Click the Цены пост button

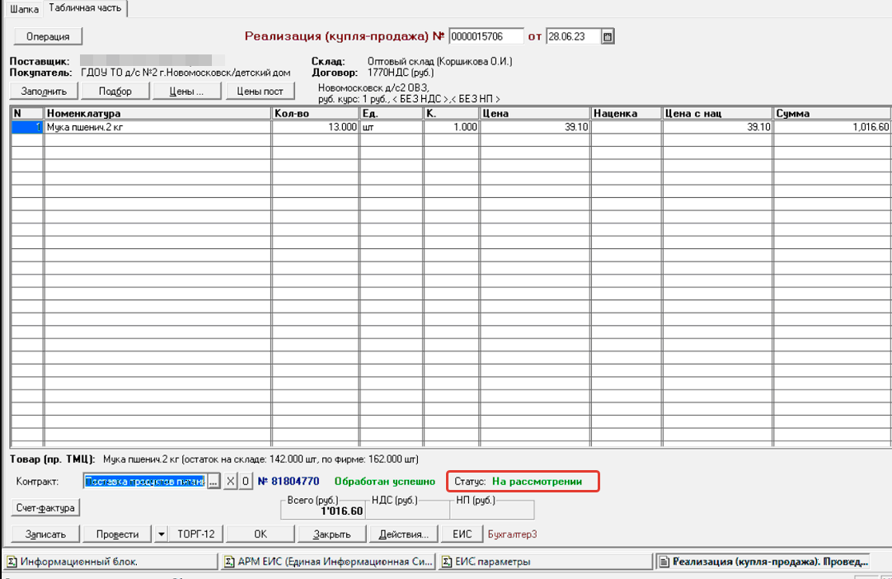[260, 91]
